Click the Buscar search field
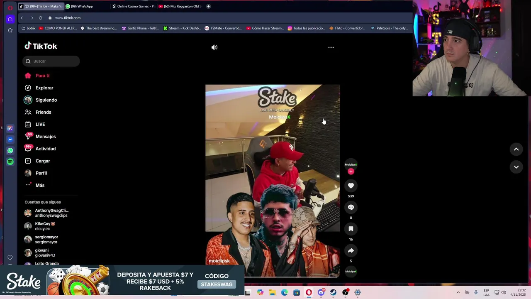Viewport: 531px width, 299px height. [51, 61]
